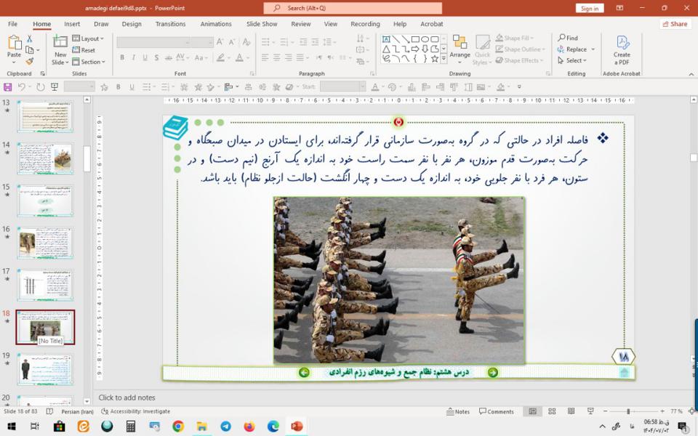The height and width of the screenshot is (436, 698).
Task: Select the Format Painter brush icon
Action: pyautogui.click(x=29, y=62)
